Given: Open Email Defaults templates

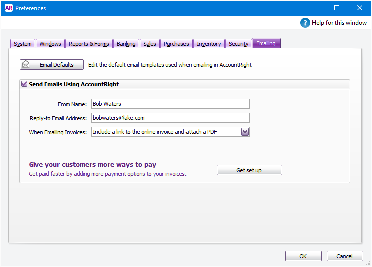Looking at the screenshot, I should click(52, 65).
